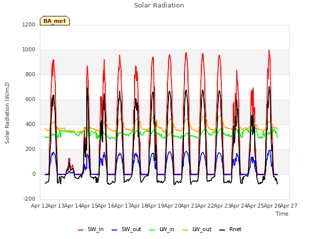Click the Apr 19 x-axis tick label
The image size is (319, 239).
coord(156,206)
